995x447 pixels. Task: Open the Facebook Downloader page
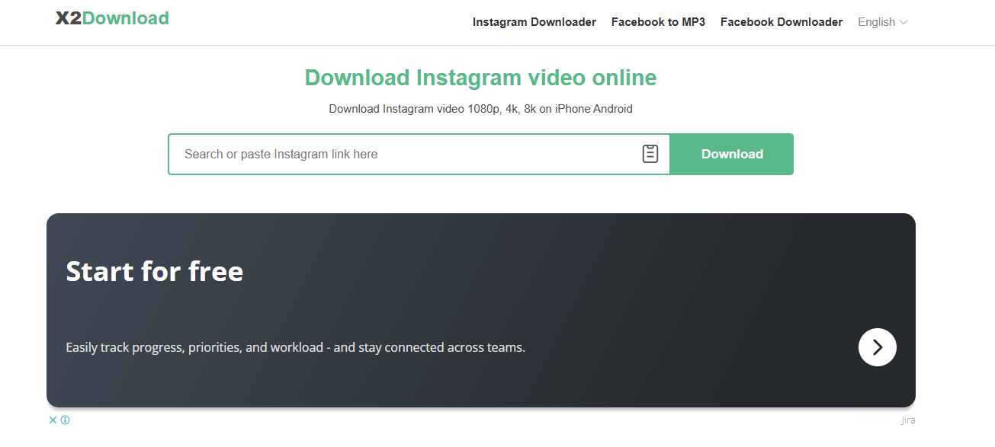782,22
